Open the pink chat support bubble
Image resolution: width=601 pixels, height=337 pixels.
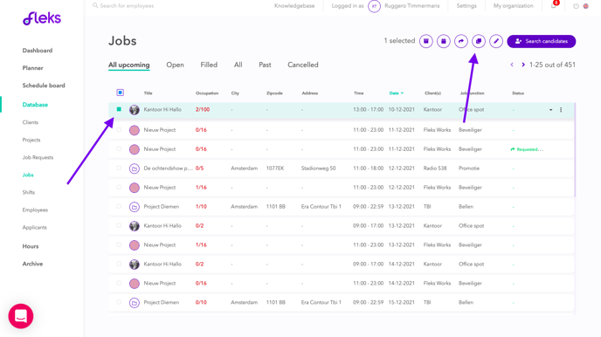pyautogui.click(x=21, y=316)
